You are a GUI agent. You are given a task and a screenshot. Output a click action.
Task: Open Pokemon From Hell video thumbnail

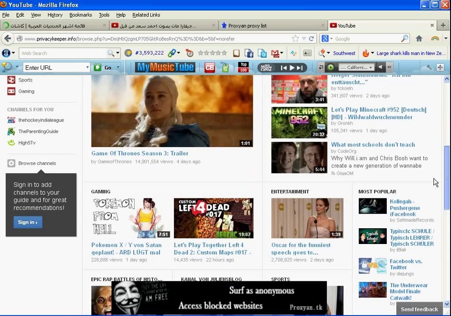[131, 218]
